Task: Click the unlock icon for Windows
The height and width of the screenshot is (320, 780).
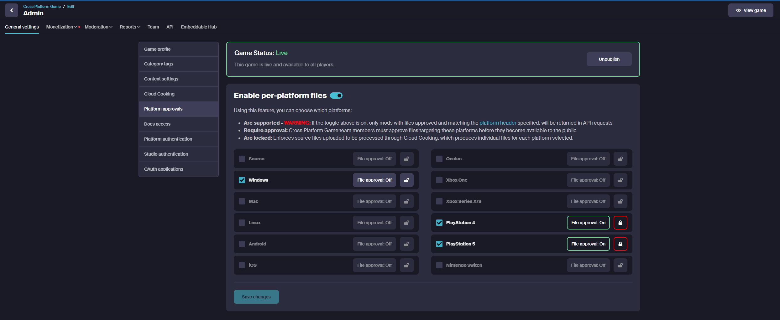Action: 407,180
